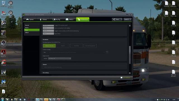
Task: Click the Stream section heading
Action: click(x=45, y=65)
